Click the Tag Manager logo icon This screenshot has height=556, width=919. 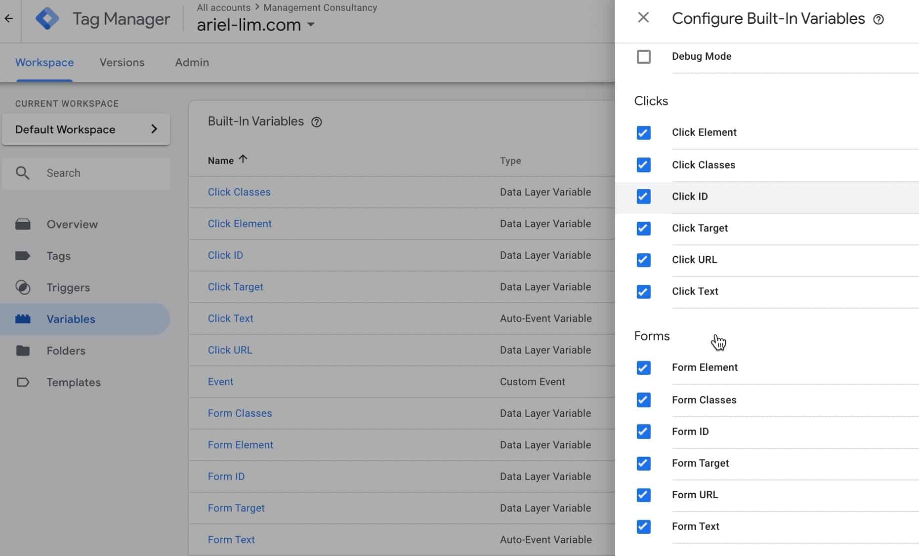click(47, 19)
